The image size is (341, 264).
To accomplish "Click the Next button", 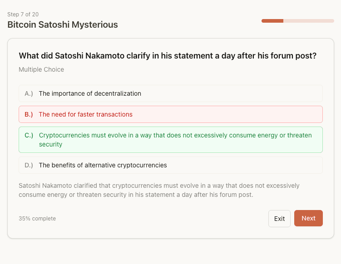I will (x=308, y=218).
